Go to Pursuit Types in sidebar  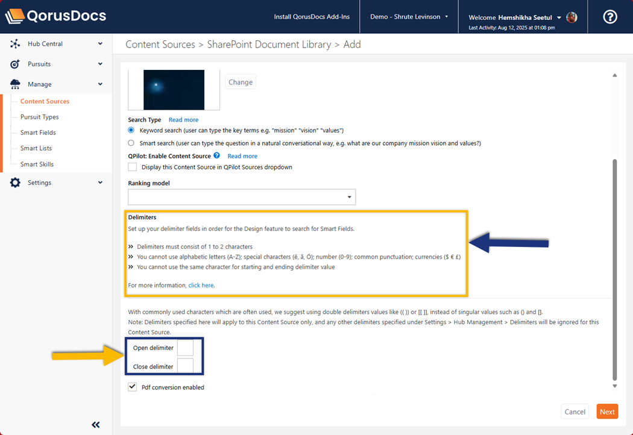(x=39, y=117)
